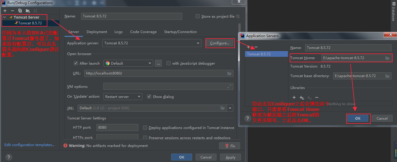Click Cancel in Application Servers dialog

(x=382, y=118)
